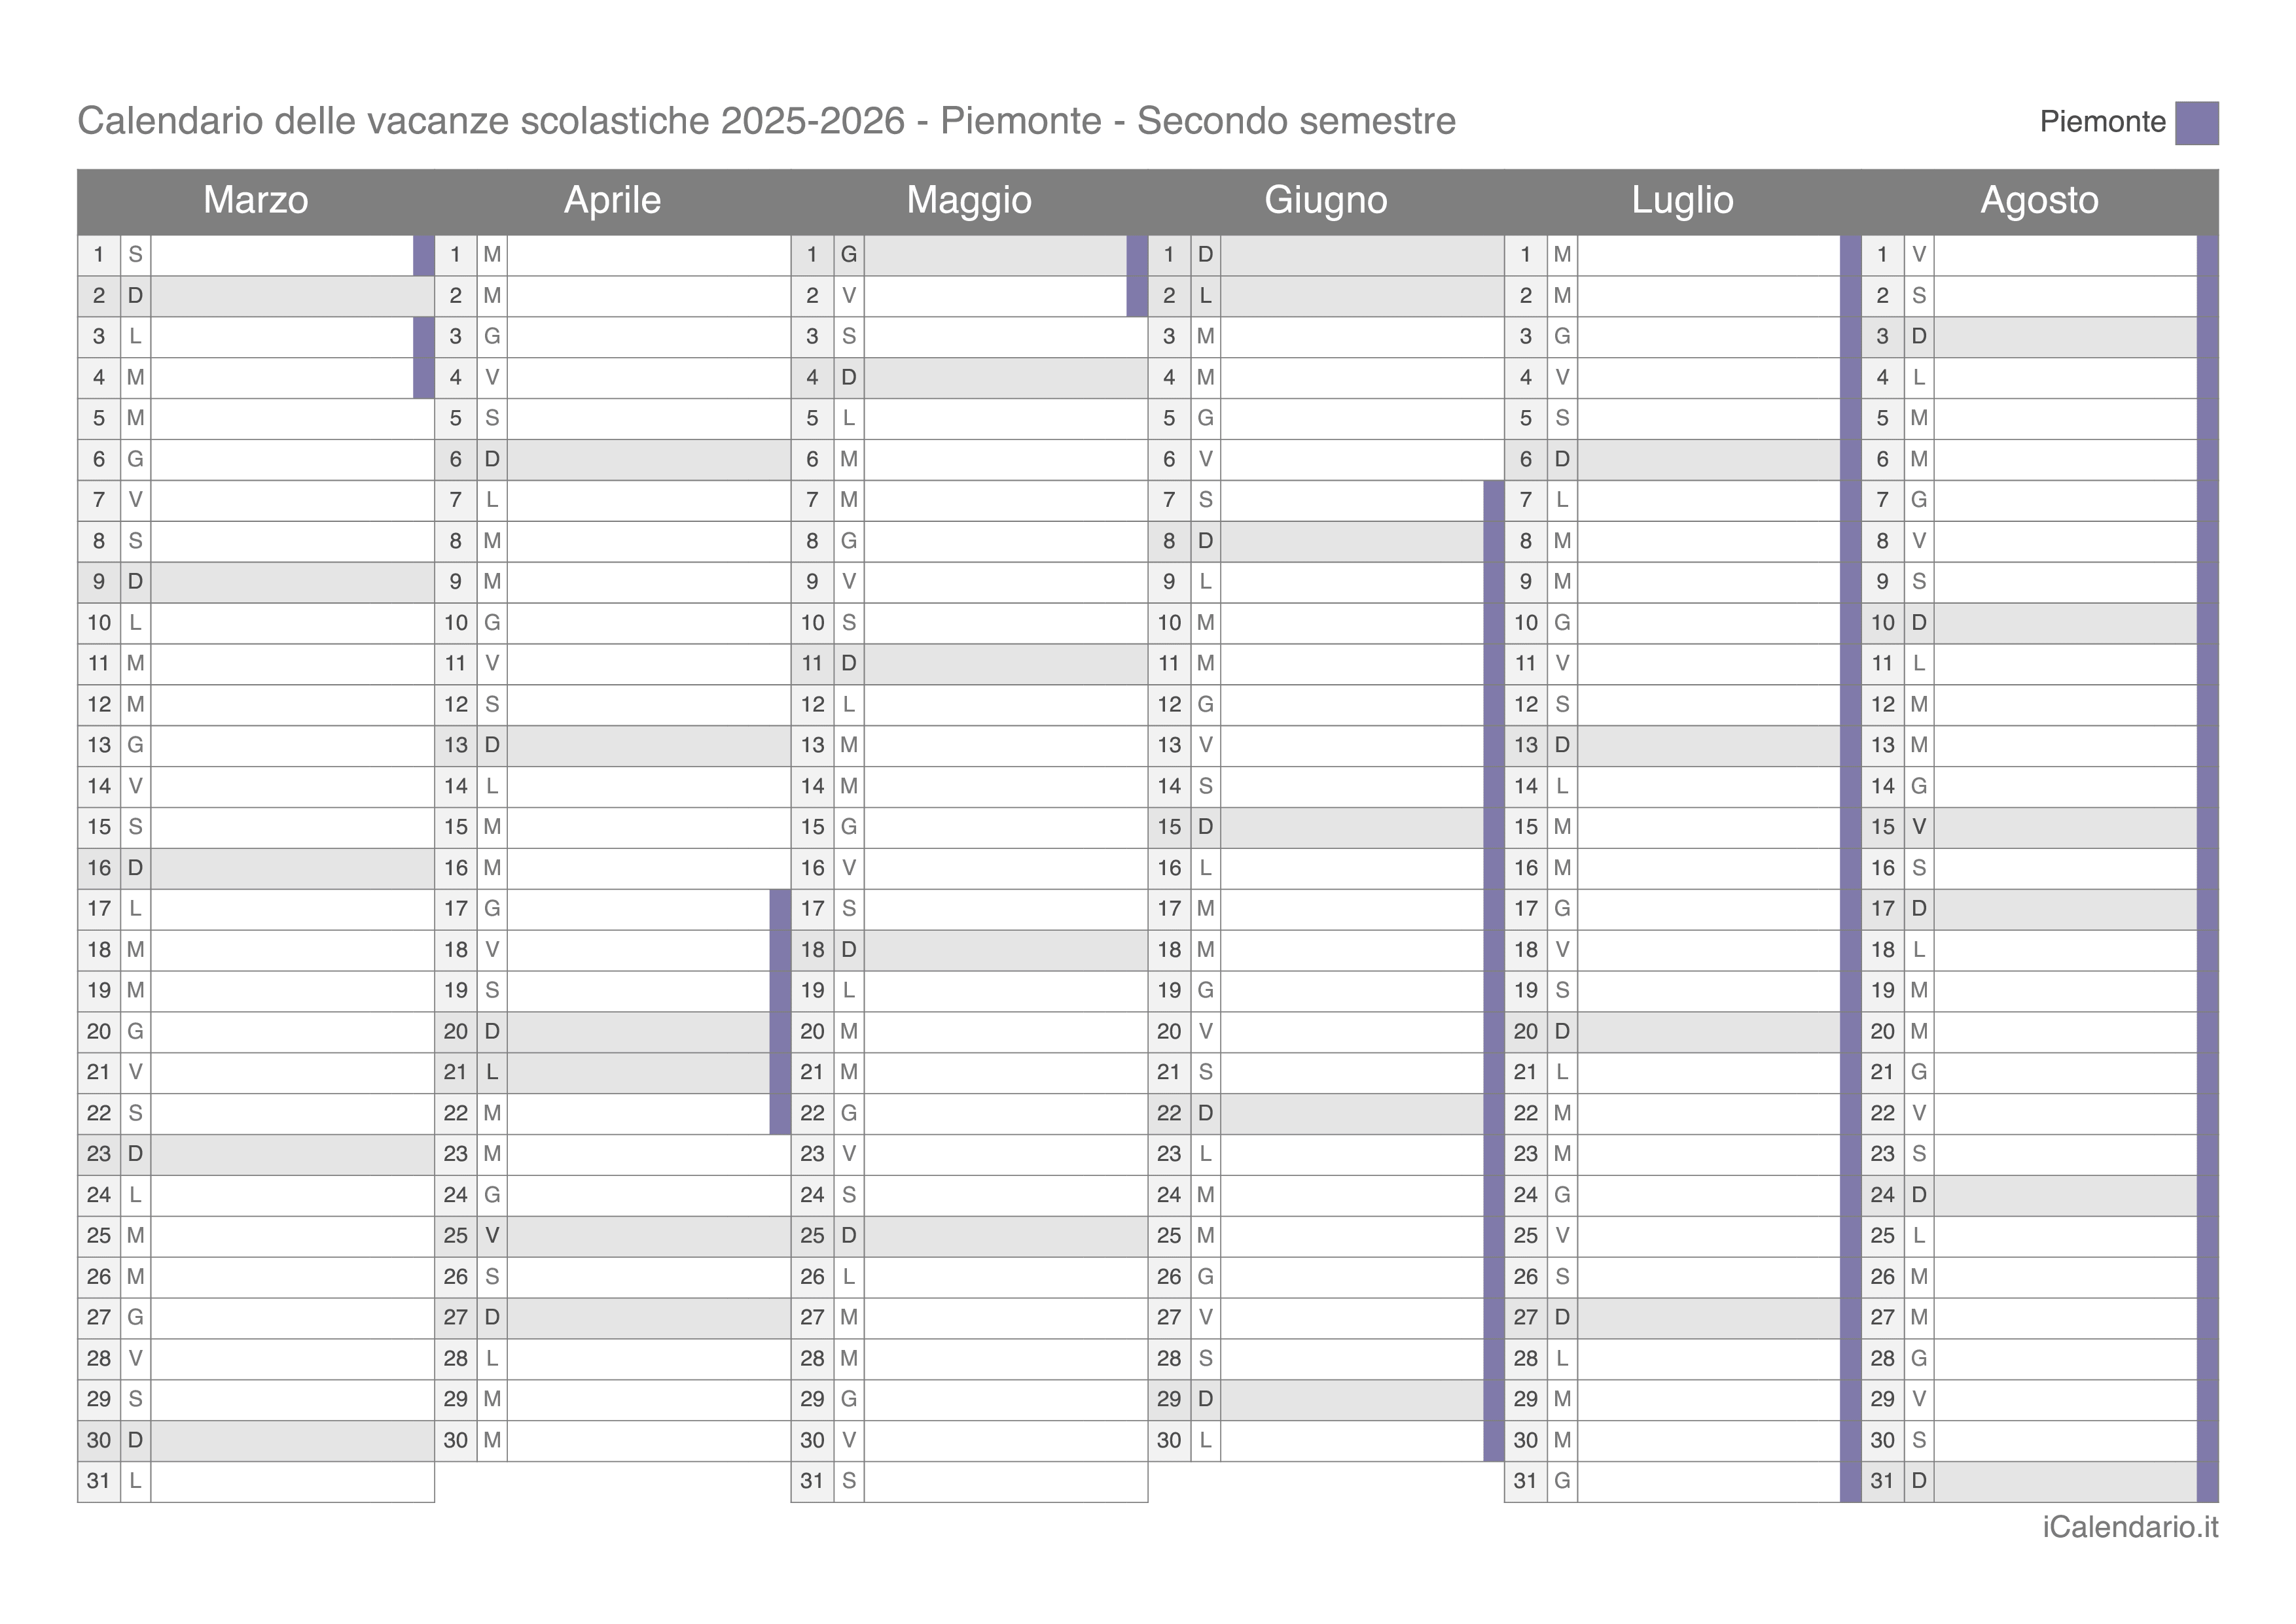Click the Luglio day 13 Sunday cell
This screenshot has width=2296, height=1624.
coord(1683,745)
